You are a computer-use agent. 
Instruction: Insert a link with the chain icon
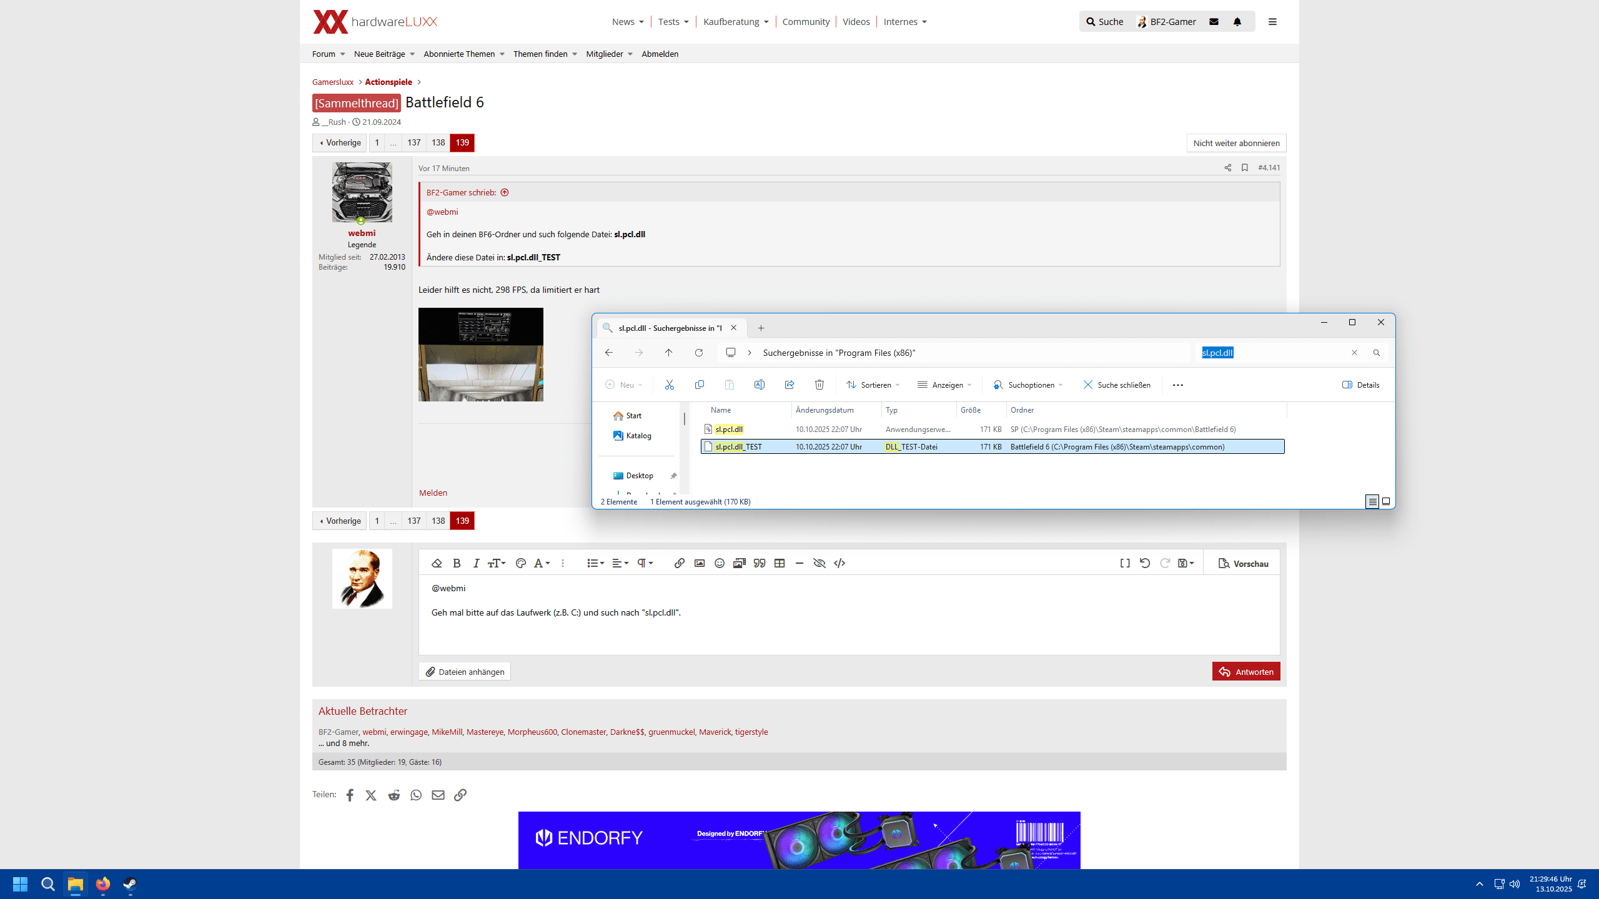coord(679,563)
